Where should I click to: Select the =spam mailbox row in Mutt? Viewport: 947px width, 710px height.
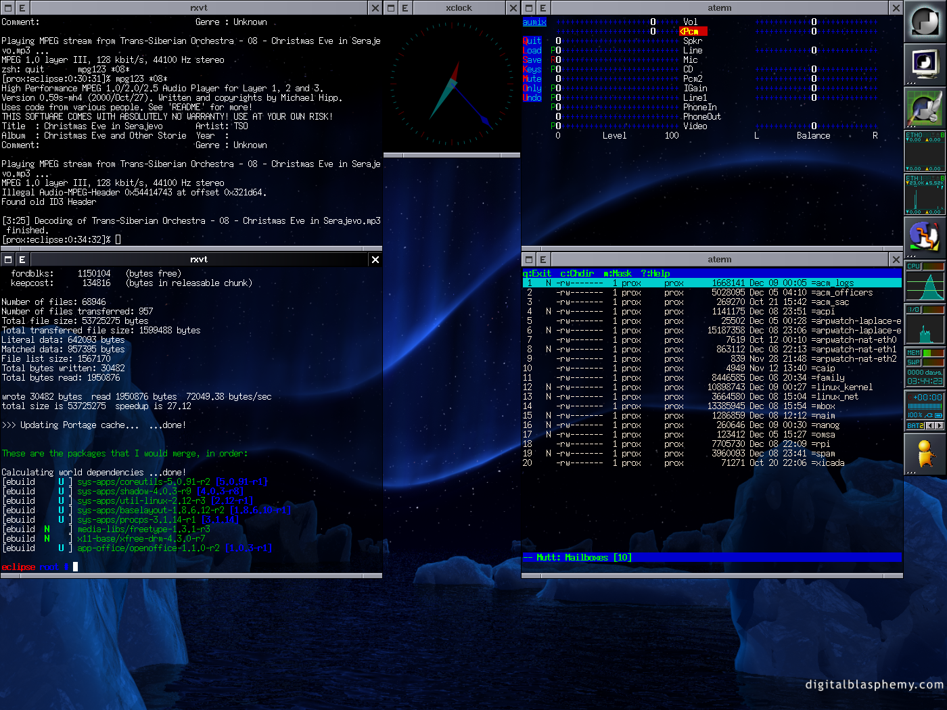point(712,454)
